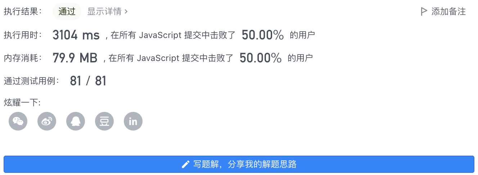Click the 50.00% runtime percentile
478x175 pixels.
pos(263,35)
